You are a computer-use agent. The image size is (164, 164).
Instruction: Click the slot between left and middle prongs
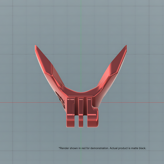pos(77,121)
